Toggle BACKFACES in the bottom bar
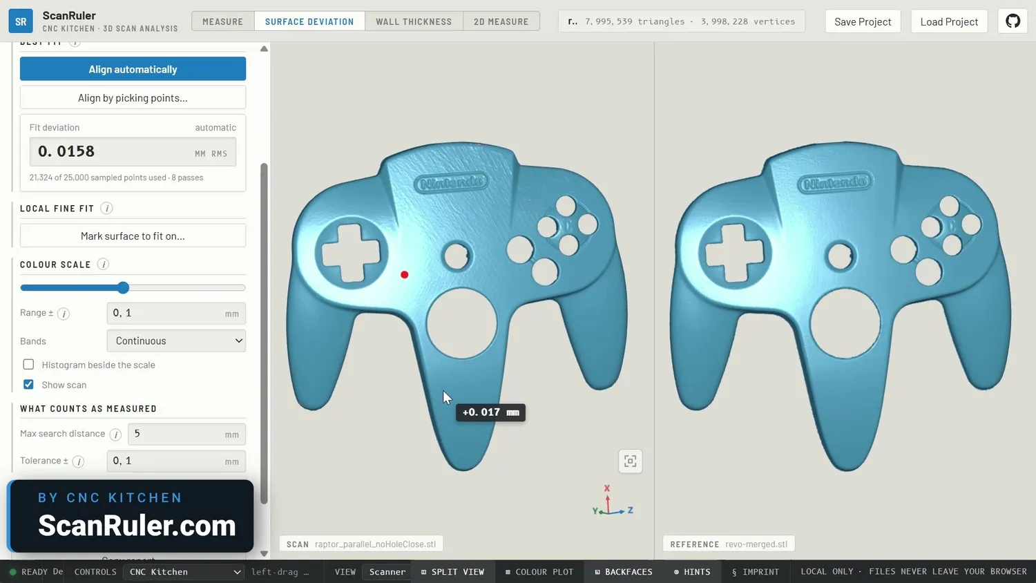Image resolution: width=1036 pixels, height=583 pixels. (x=624, y=572)
